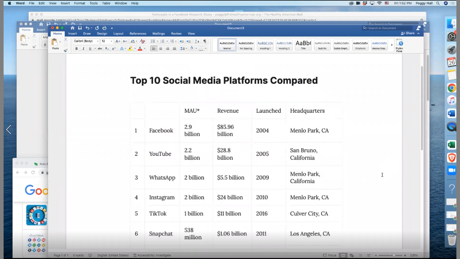Screen dimensions: 460x259
Task: Apply the Heading 1 style
Action: pos(265,45)
